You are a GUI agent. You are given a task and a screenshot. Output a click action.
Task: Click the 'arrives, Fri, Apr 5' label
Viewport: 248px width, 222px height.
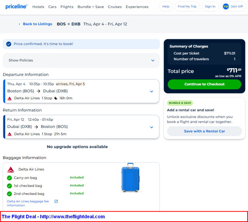pos(70,84)
